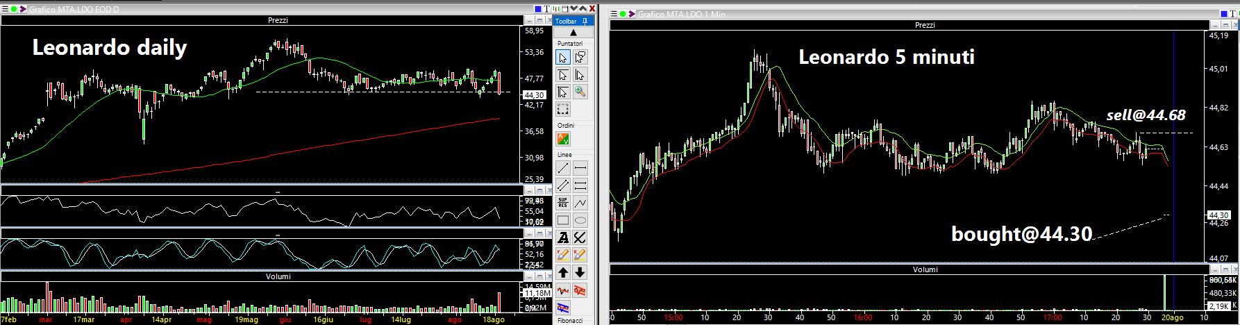Screen dimensions: 1240x325
Task: Click the sell@44.68 annotation
Action: [1146, 115]
